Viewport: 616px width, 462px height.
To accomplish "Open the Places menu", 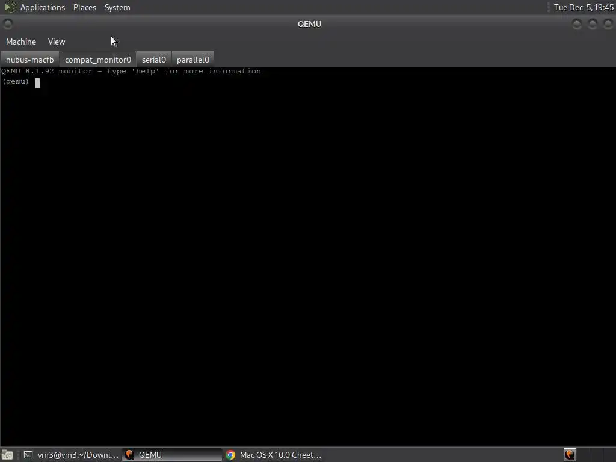I will pos(85,7).
